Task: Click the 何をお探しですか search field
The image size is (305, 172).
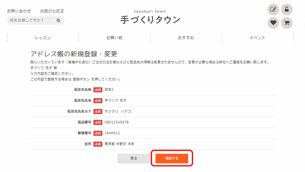Action: pos(31,21)
